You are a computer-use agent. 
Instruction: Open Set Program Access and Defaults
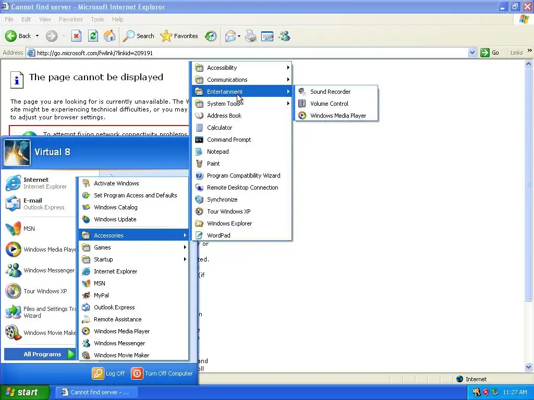[133, 195]
